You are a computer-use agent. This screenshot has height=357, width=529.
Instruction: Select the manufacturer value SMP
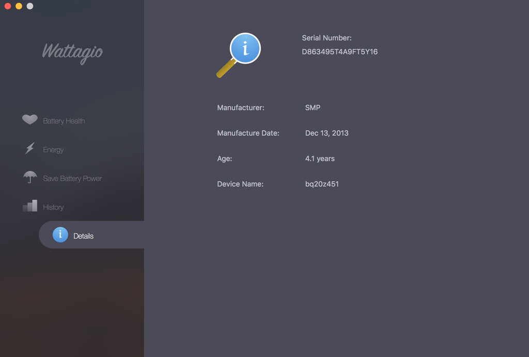point(313,107)
